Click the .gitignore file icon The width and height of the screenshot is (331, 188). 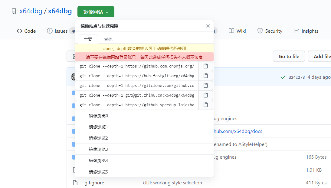(x=75, y=183)
